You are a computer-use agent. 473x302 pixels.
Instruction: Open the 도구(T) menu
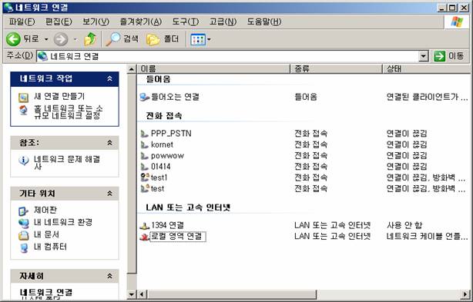186,22
